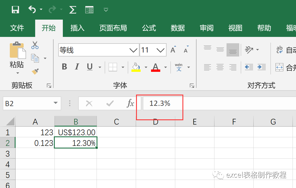
Task: Click the 粘贴 paste clipboard icon
Action: (x=18, y=50)
